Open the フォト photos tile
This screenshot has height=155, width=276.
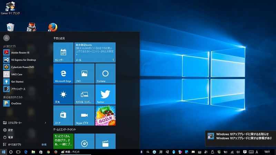pyautogui.click(x=84, y=73)
